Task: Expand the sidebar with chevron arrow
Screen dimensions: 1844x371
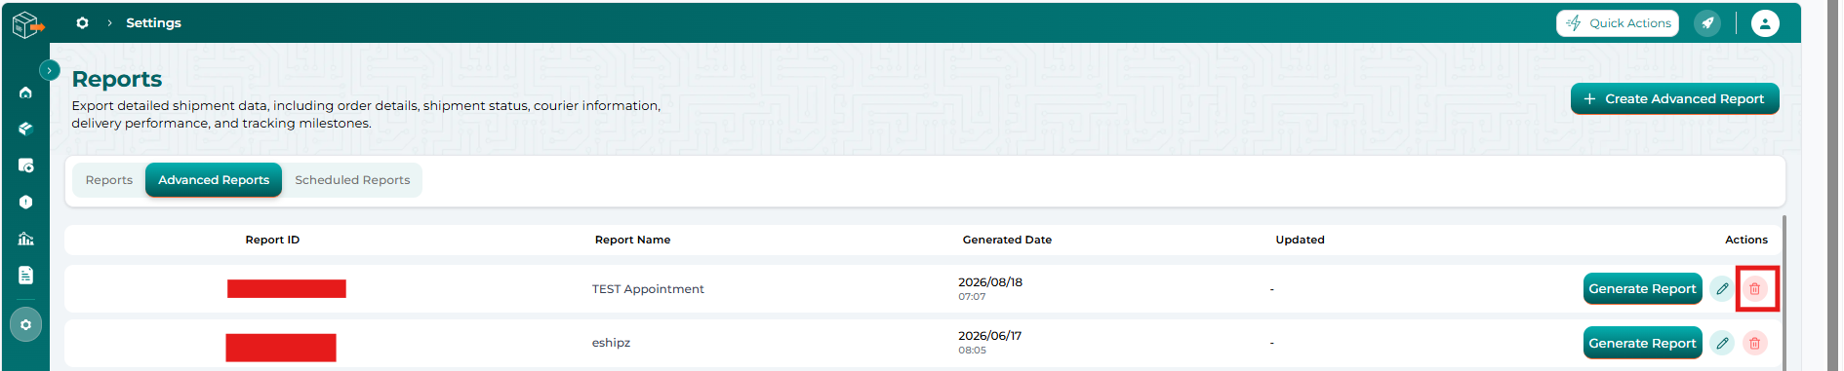Action: 49,70
